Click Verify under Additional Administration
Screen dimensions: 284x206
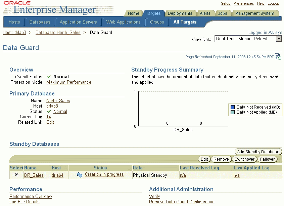[x=154, y=196]
